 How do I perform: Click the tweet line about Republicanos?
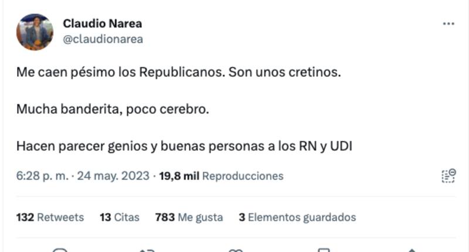point(178,73)
